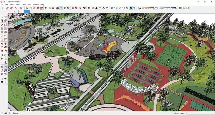Select the Follow Me tool
This screenshot has height=115, width=215.
[x=5, y=47]
